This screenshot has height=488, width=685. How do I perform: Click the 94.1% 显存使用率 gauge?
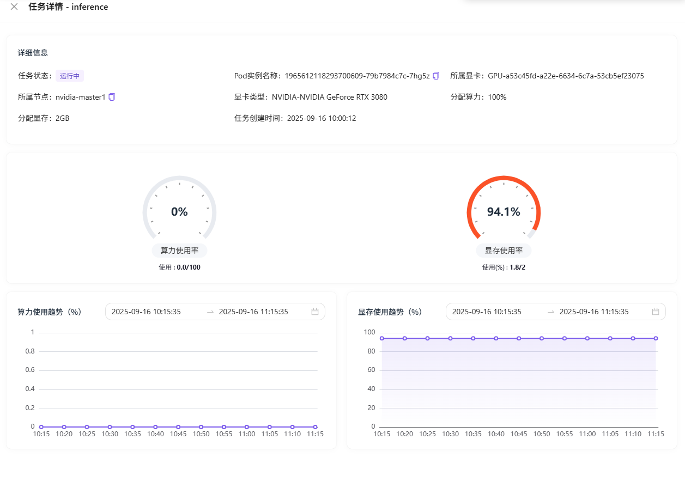(x=504, y=212)
